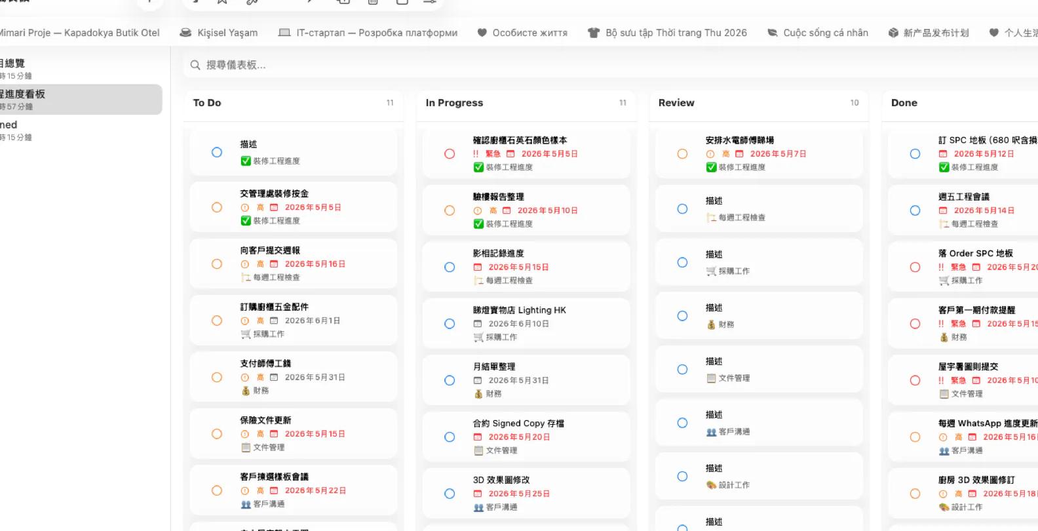Screen dimensions: 1038x531
Task: Click priority clock icon on 向客戶提交週報 card
Action: click(244, 264)
